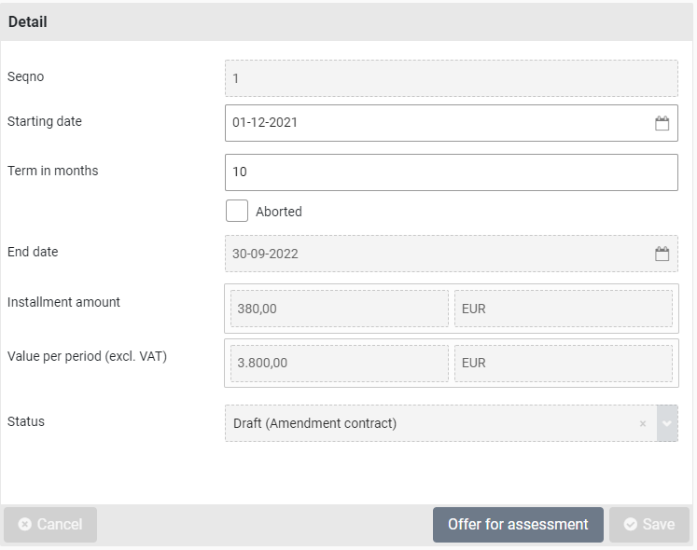This screenshot has height=550, width=697.
Task: Click the Detail panel header
Action: (x=348, y=21)
